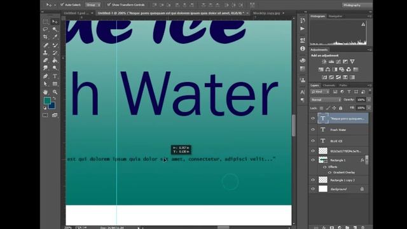Hide the Neque porro text layer

pos(313,118)
